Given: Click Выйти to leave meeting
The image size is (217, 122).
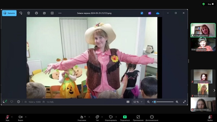Looking at the screenshot, I should click(x=210, y=118).
